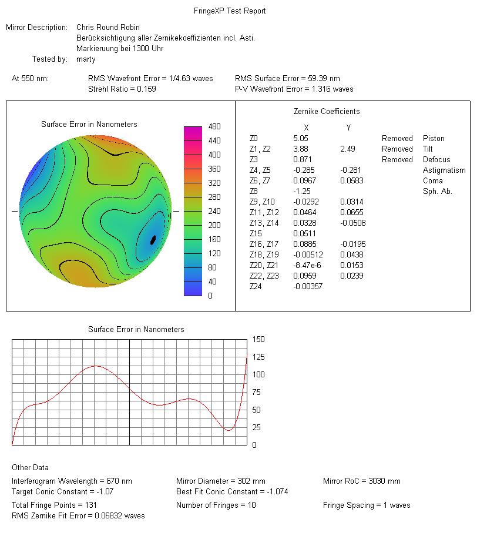487x546 pixels.
Task: Click the Z24 value -0.00357
Action: pos(308,286)
